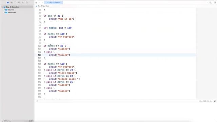
Task: Focus the navigator Filter field
Action: (18, 121)
